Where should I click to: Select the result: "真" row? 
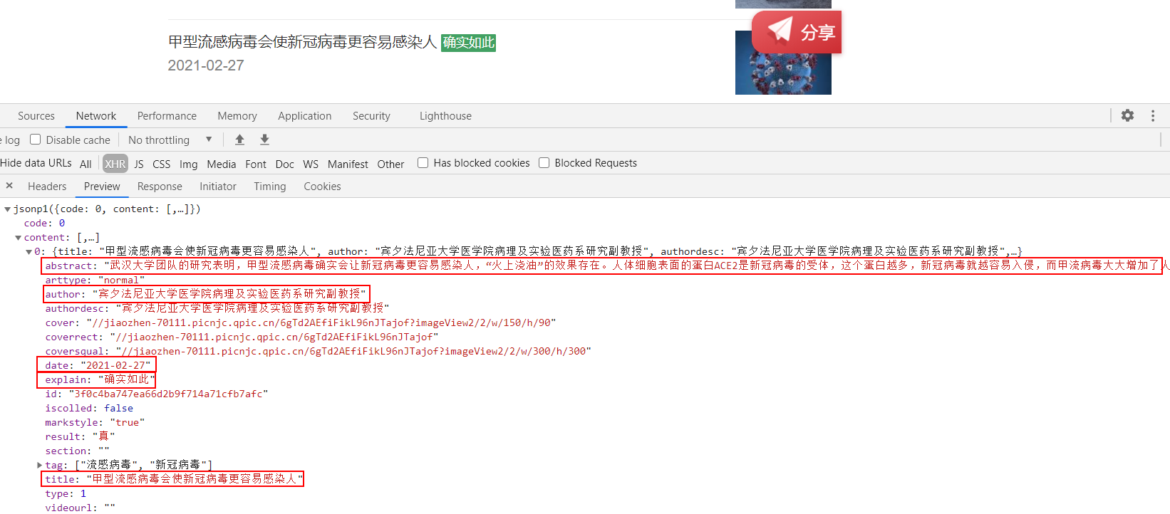[x=80, y=437]
